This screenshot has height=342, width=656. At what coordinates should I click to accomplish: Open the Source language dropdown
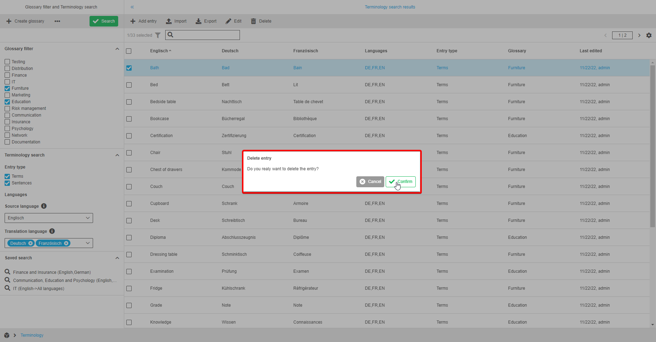click(49, 218)
